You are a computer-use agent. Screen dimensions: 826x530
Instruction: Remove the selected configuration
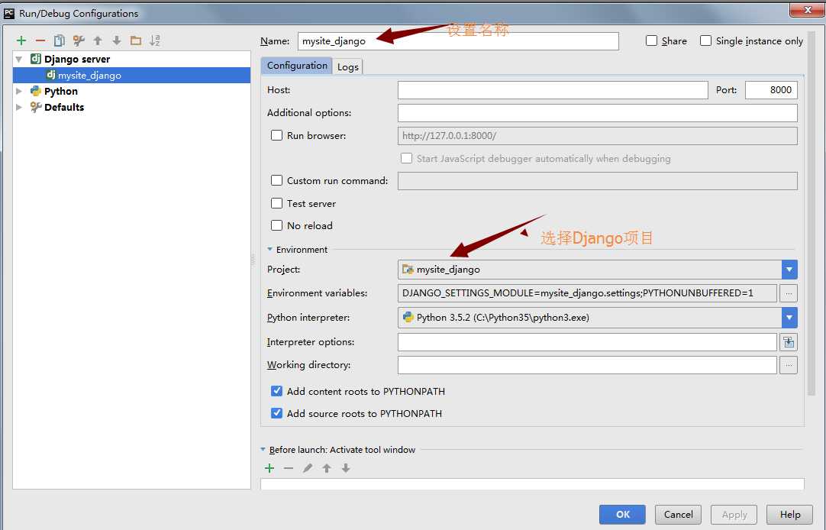tap(40, 40)
